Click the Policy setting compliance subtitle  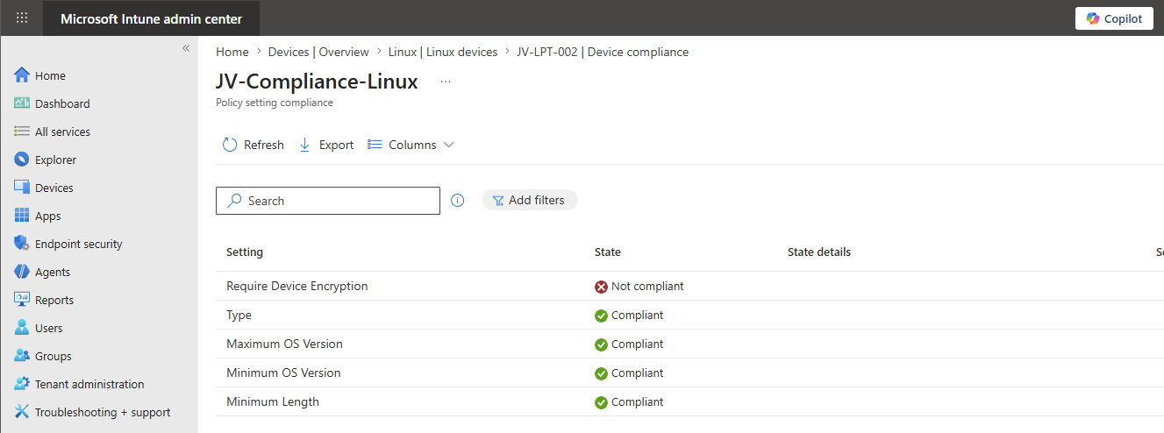[x=275, y=103]
